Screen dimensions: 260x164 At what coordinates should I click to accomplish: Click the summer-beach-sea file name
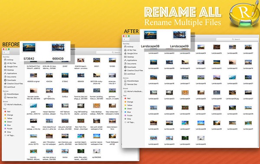(81, 143)
